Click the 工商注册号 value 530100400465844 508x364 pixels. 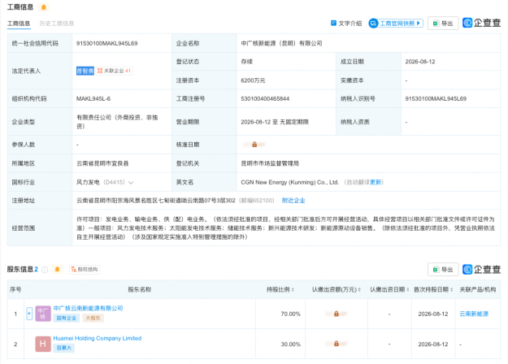coord(265,99)
